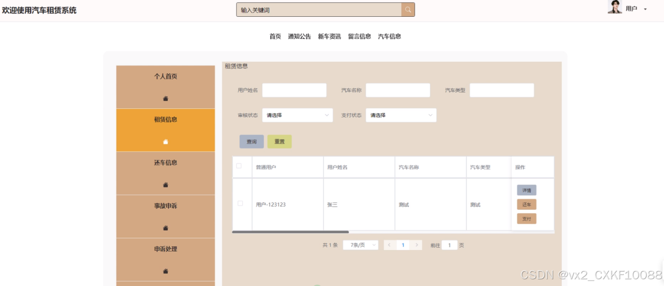The width and height of the screenshot is (664, 286).
Task: Click the 重置 button
Action: coord(280,142)
